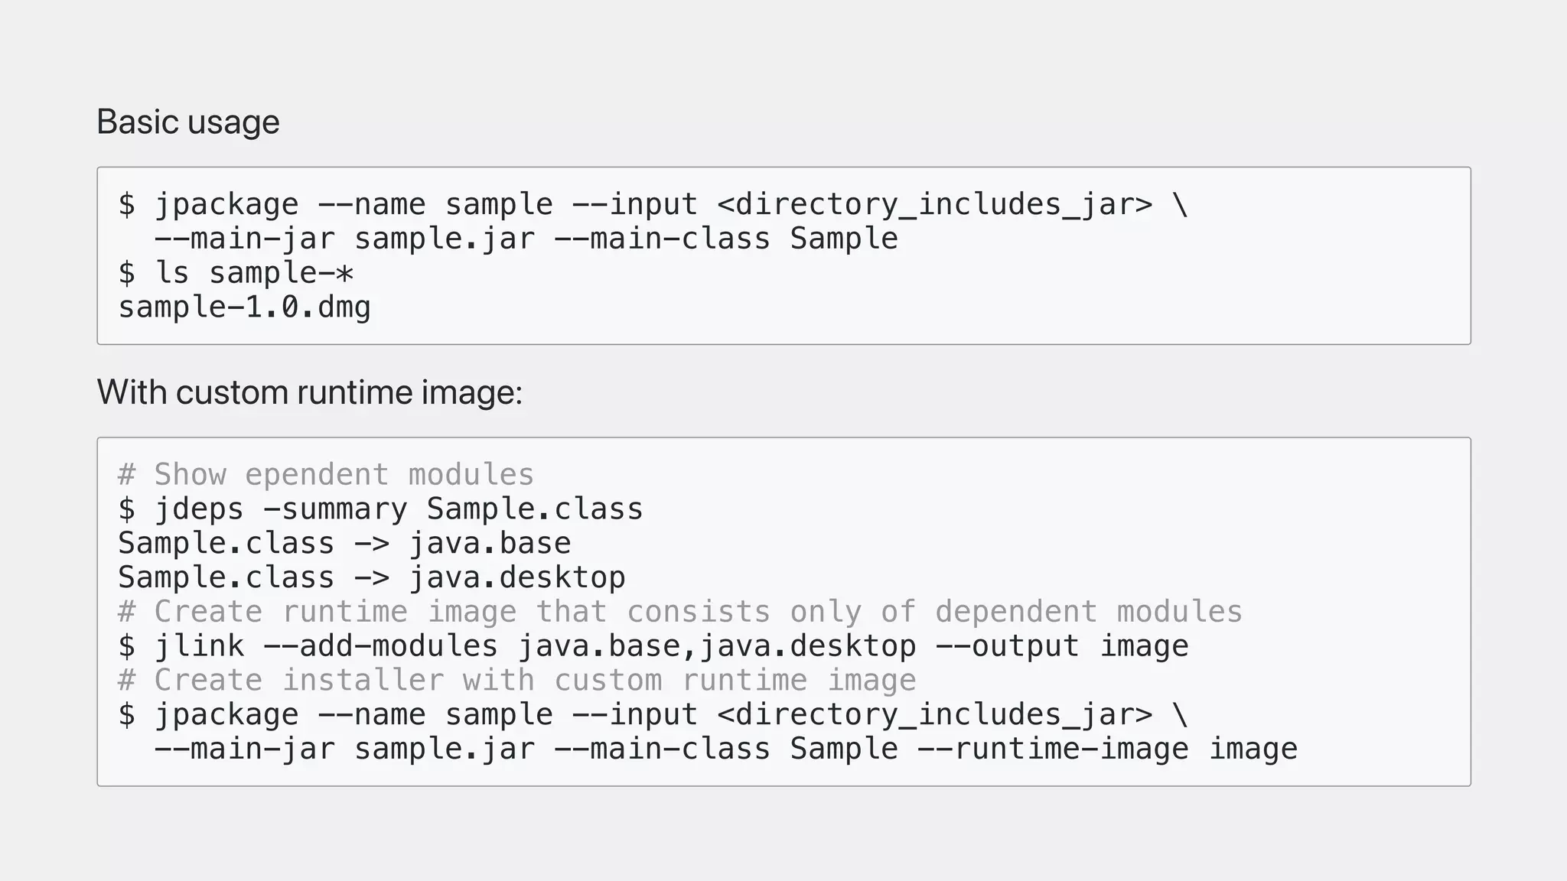Click the "jlink" command word
Viewport: 1567px width, 881px height.
199,646
